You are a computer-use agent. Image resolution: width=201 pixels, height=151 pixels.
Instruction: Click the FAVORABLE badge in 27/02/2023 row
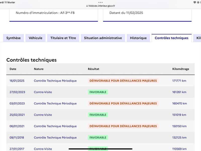click(x=98, y=92)
